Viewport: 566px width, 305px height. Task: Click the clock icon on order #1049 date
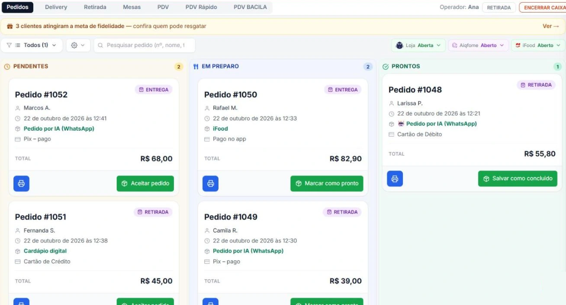tap(207, 241)
